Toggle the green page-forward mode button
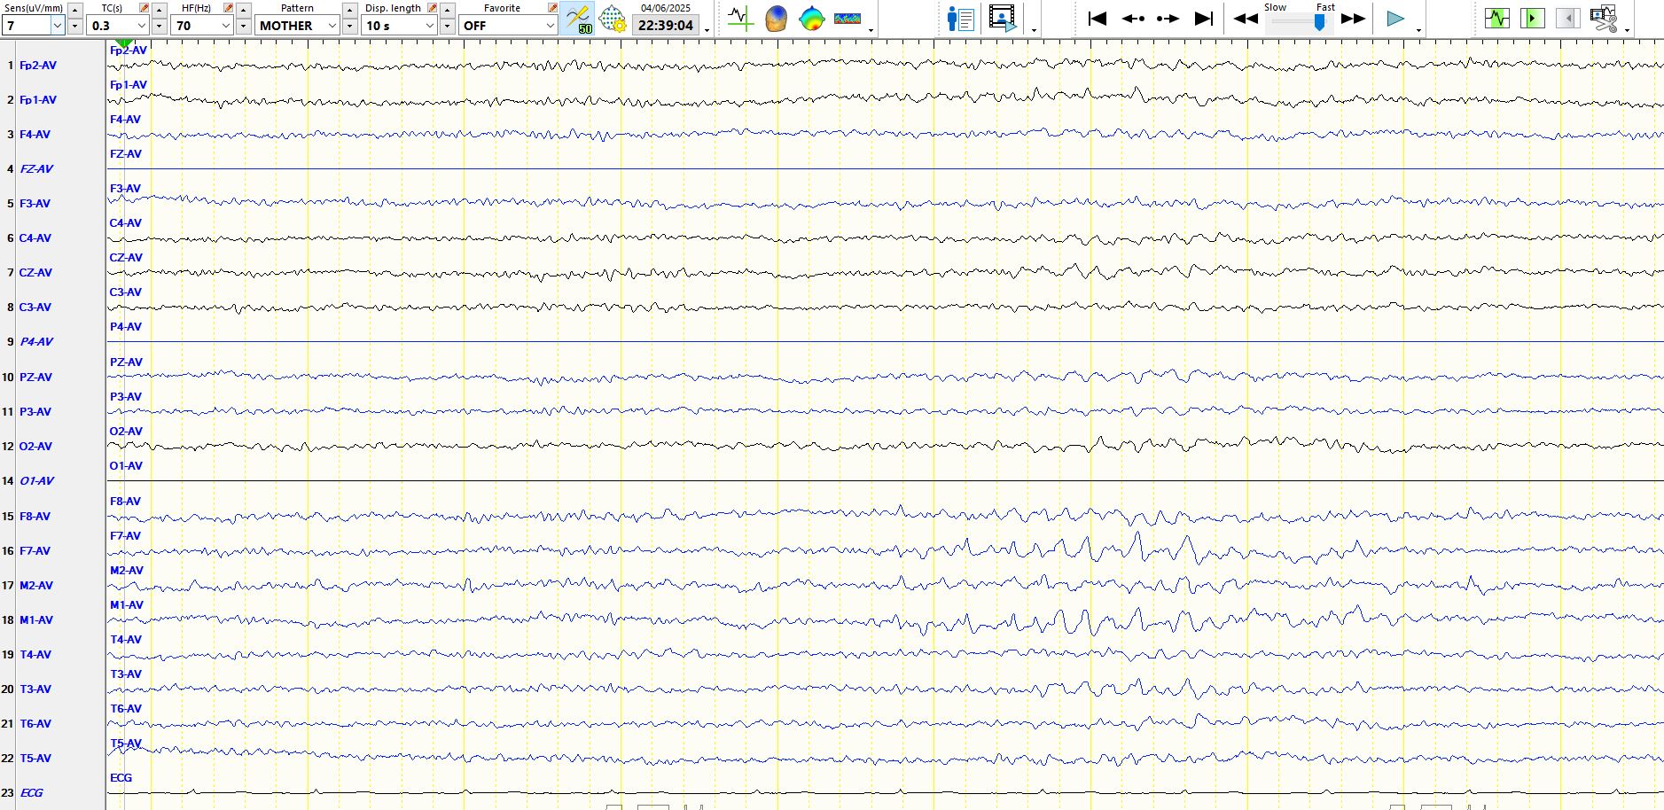 1532,19
